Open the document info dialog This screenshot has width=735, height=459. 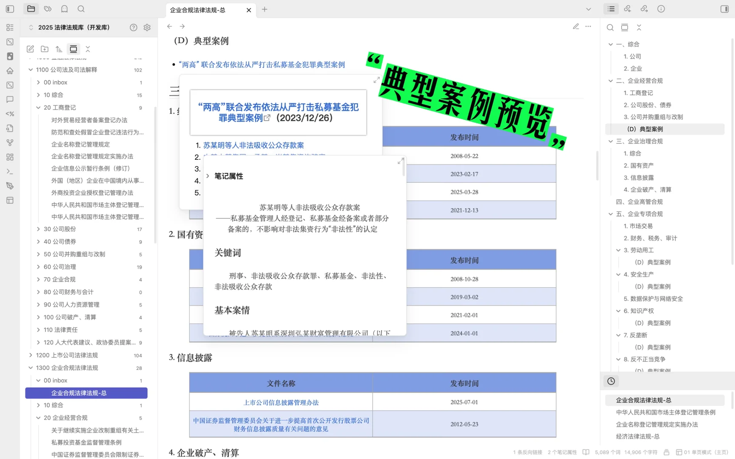pyautogui.click(x=661, y=8)
